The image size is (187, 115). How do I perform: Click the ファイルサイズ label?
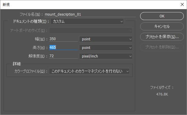tap(161, 88)
